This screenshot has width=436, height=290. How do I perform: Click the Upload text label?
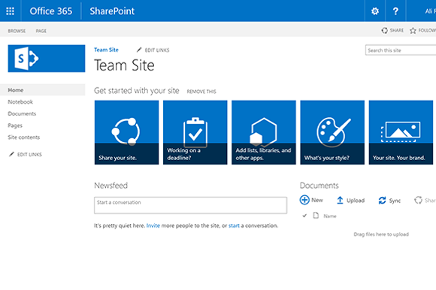click(x=356, y=201)
